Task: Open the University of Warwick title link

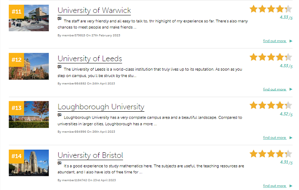Action: point(94,10)
